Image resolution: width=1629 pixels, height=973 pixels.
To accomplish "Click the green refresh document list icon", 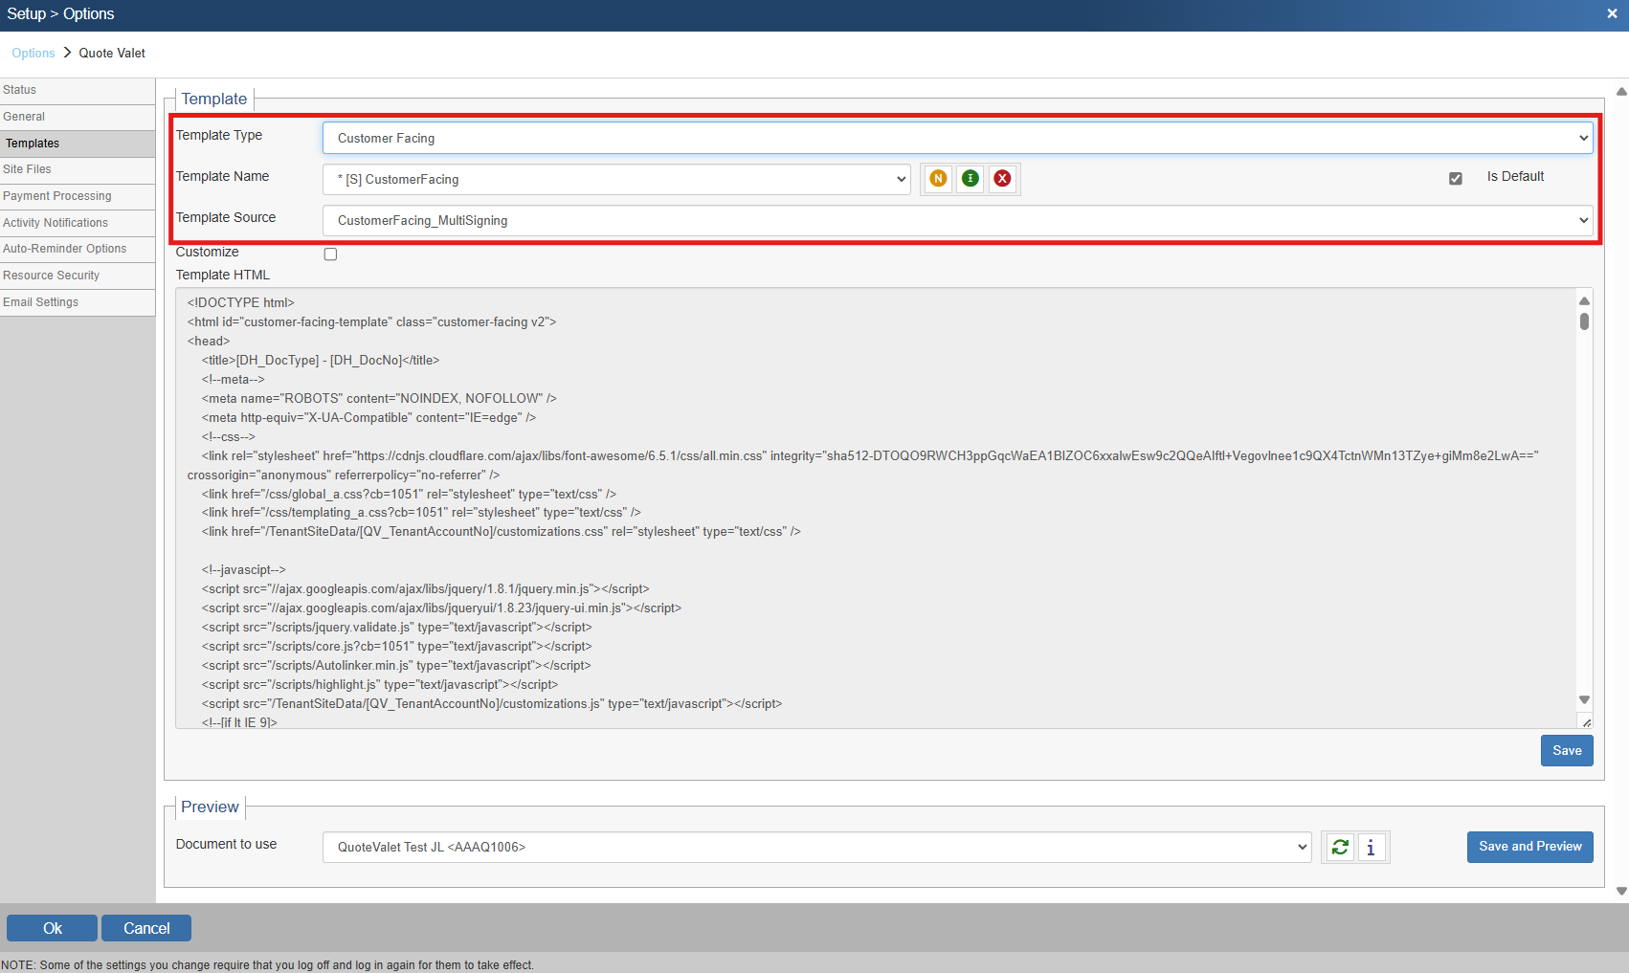I will [x=1340, y=847].
